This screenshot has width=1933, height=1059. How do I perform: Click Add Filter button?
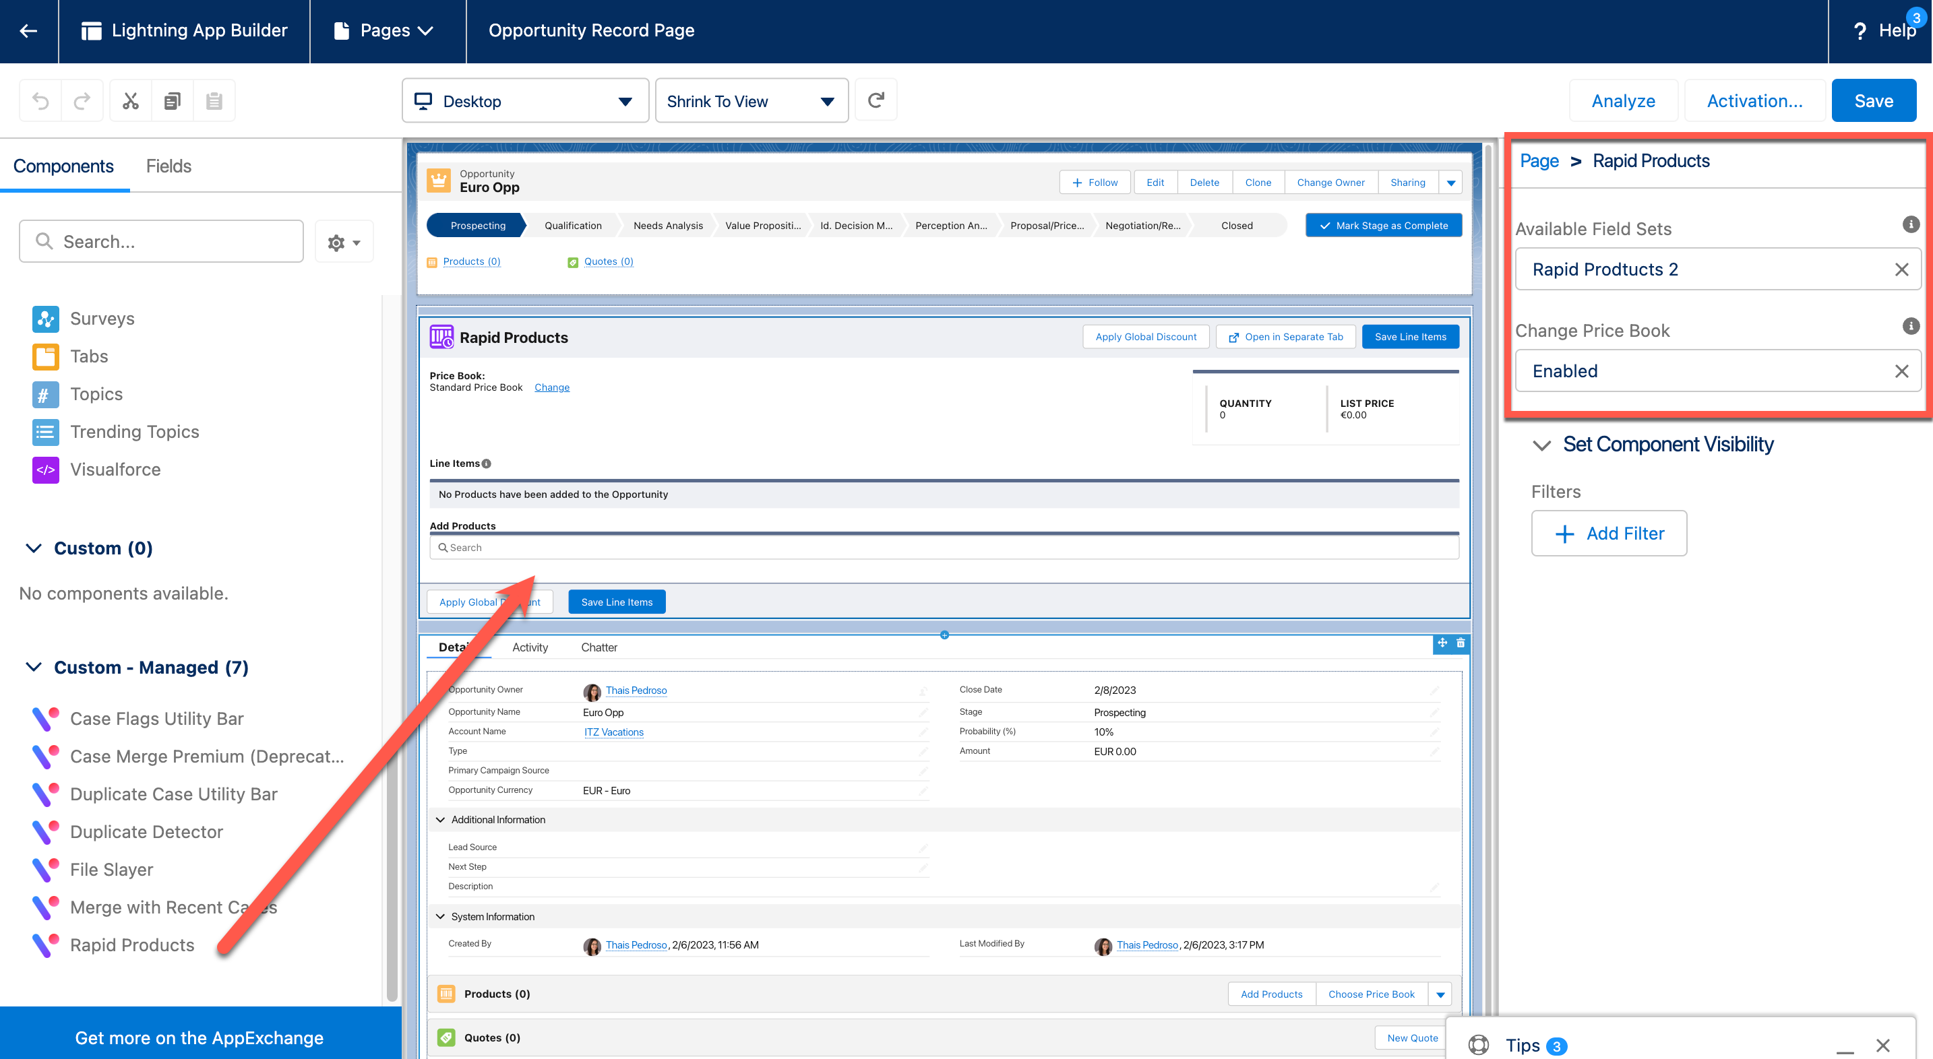[1609, 534]
